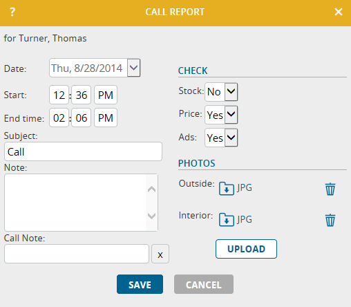The width and height of the screenshot is (351, 307).
Task: Close the Call Report dialog
Action: [x=339, y=12]
